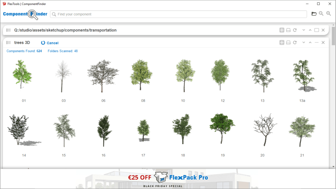Click drive icon in trees 3D header
Viewport: 336px width, 189px height.
(x=289, y=43)
